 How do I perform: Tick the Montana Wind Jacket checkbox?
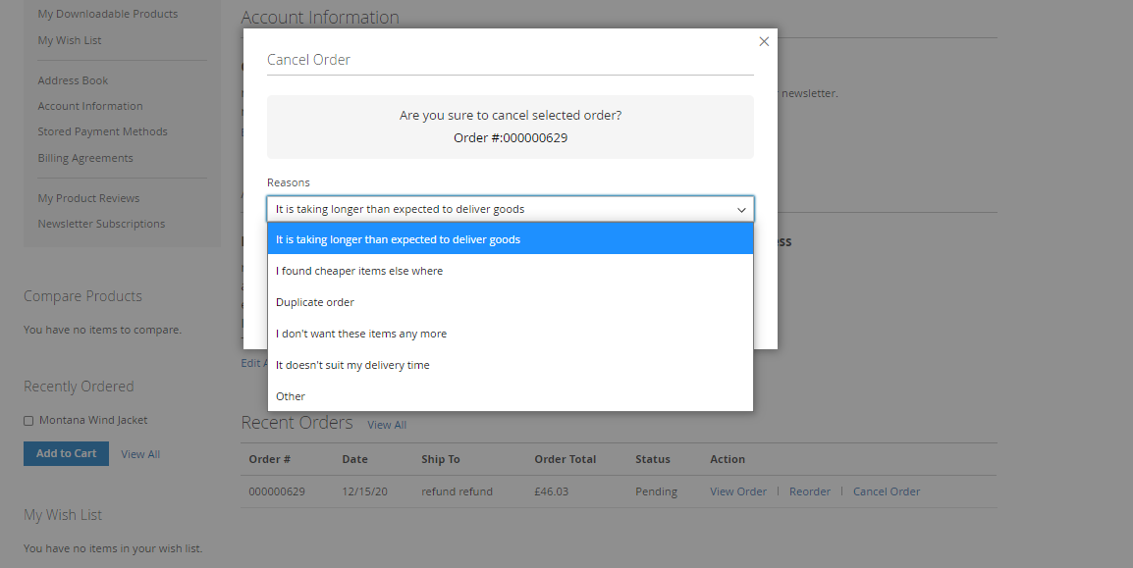28,421
